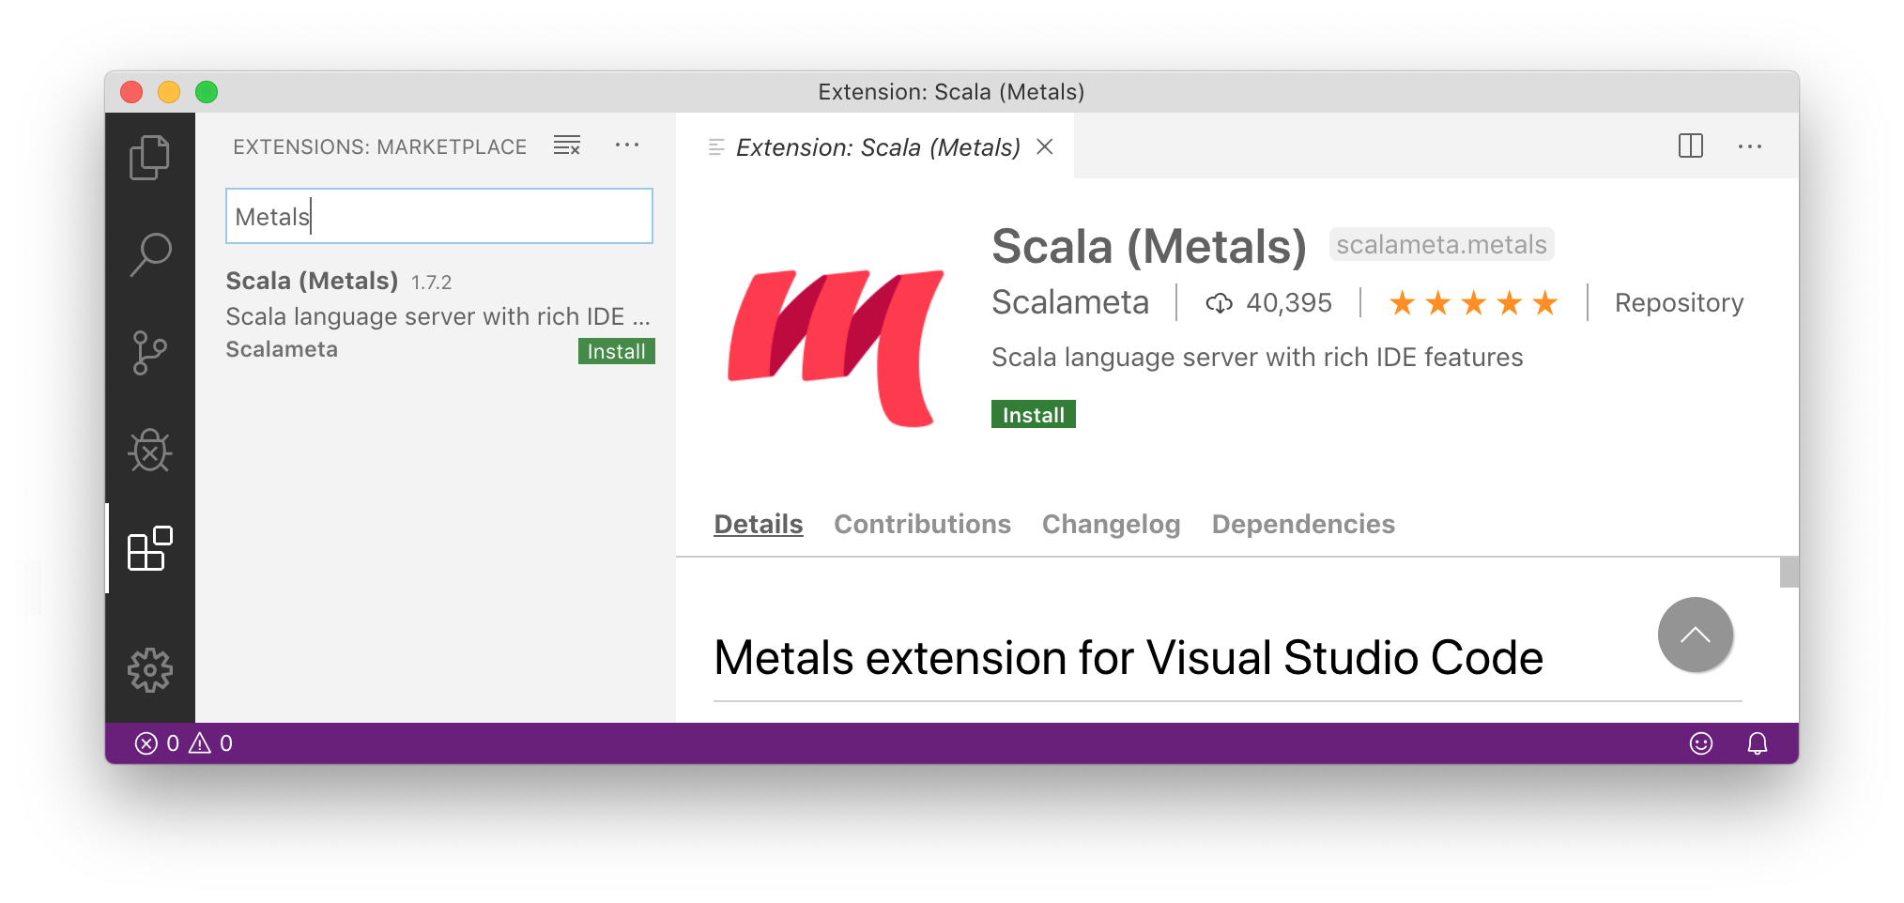Viewport: 1904px width, 903px height.
Task: Open Extensions sidebar more actions menu
Action: pos(627,145)
